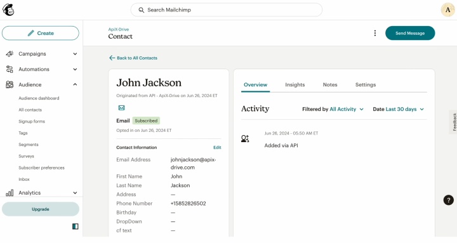Image resolution: width=457 pixels, height=243 pixels.
Task: Click the Automations icon
Action: pyautogui.click(x=10, y=69)
